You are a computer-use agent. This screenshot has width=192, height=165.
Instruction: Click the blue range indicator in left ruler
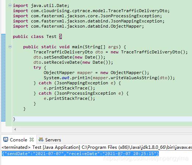tap(3, 78)
